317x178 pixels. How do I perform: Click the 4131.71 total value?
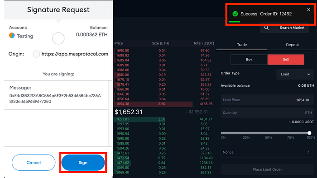tap(206, 119)
